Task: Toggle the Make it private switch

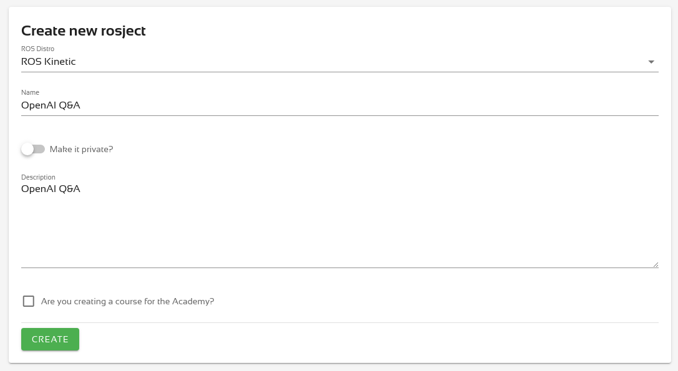Action: click(33, 149)
